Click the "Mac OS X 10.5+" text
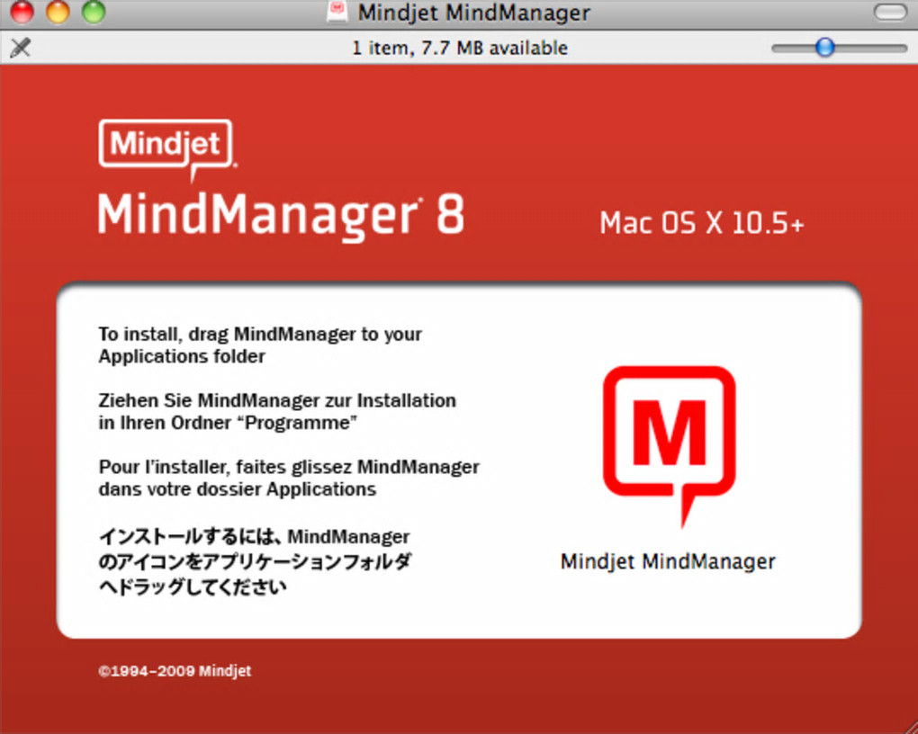 click(x=702, y=223)
